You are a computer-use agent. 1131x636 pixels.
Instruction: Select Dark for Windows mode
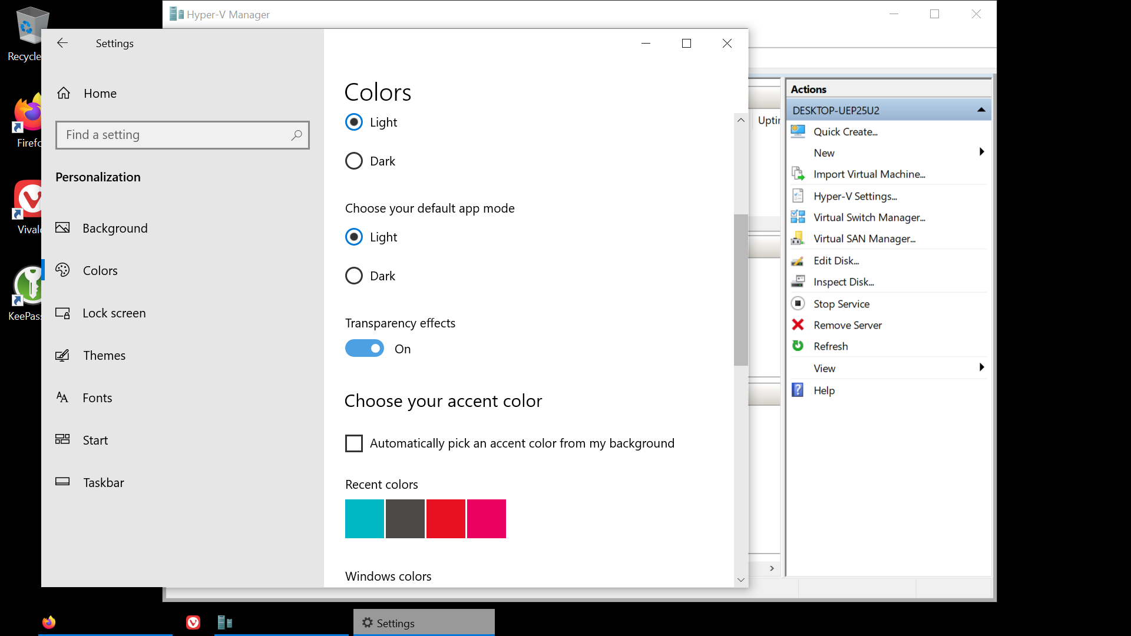click(x=354, y=161)
